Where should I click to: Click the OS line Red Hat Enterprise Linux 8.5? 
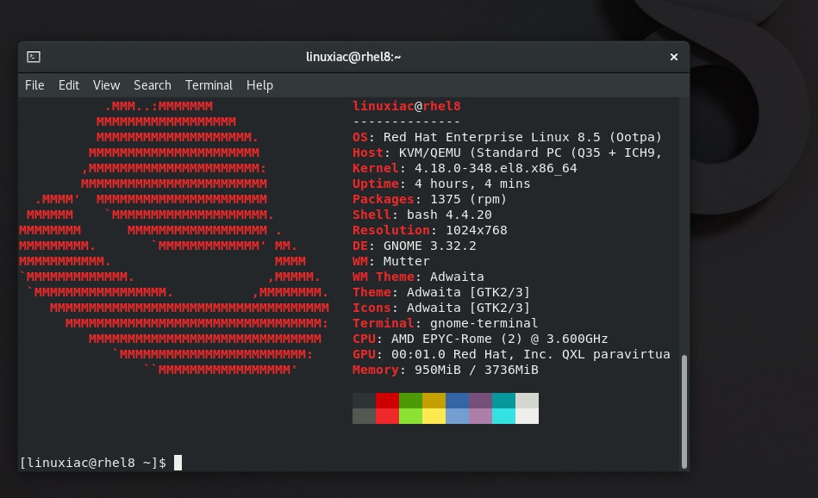pyautogui.click(x=507, y=137)
